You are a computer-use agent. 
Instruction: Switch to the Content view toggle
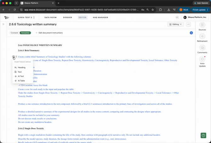[x=14, y=33]
